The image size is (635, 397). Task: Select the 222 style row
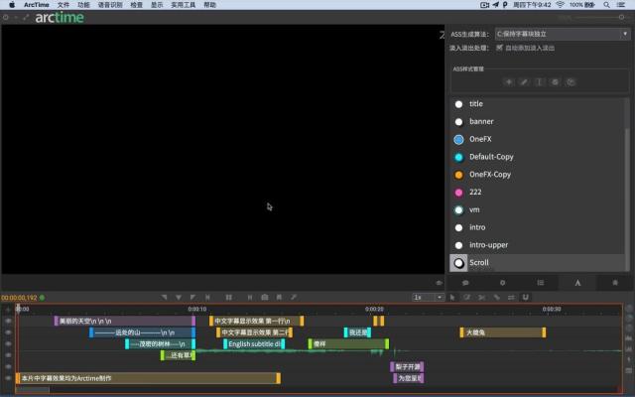click(x=537, y=192)
